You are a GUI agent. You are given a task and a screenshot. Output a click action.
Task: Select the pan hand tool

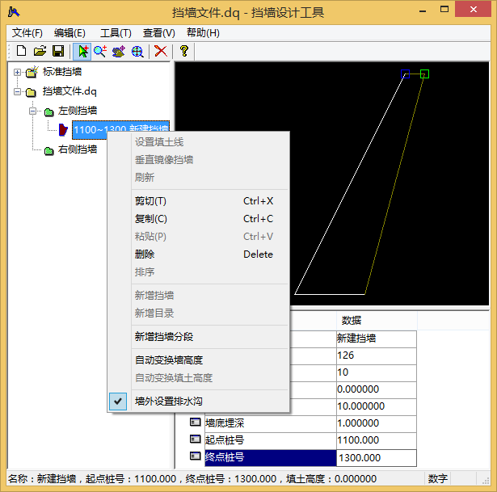tap(119, 52)
